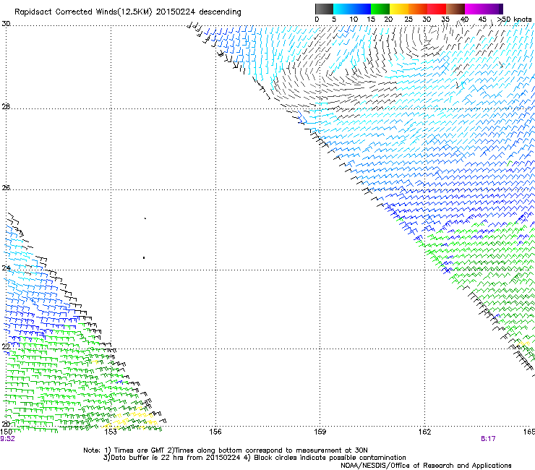Click legend tick label 25
This screenshot has height=470, width=535.
click(408, 20)
